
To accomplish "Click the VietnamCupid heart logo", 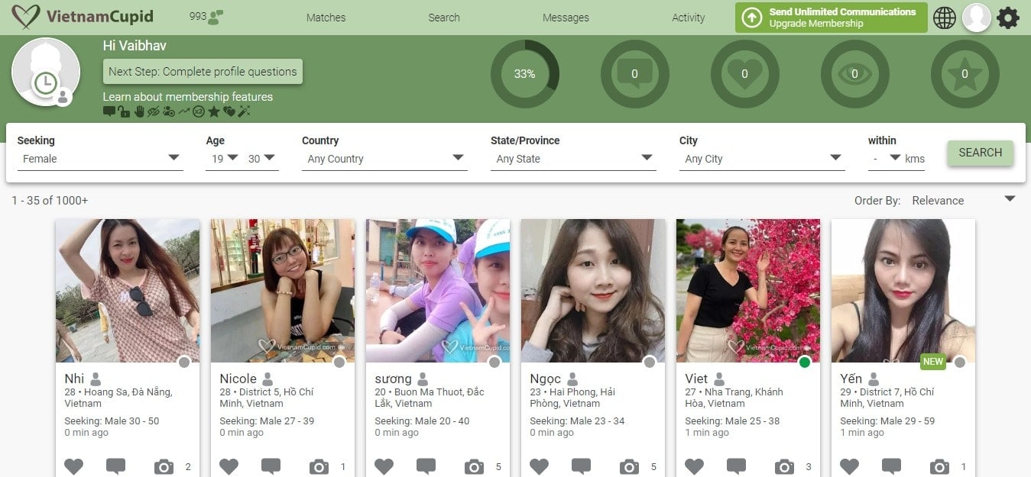I will click(x=26, y=16).
